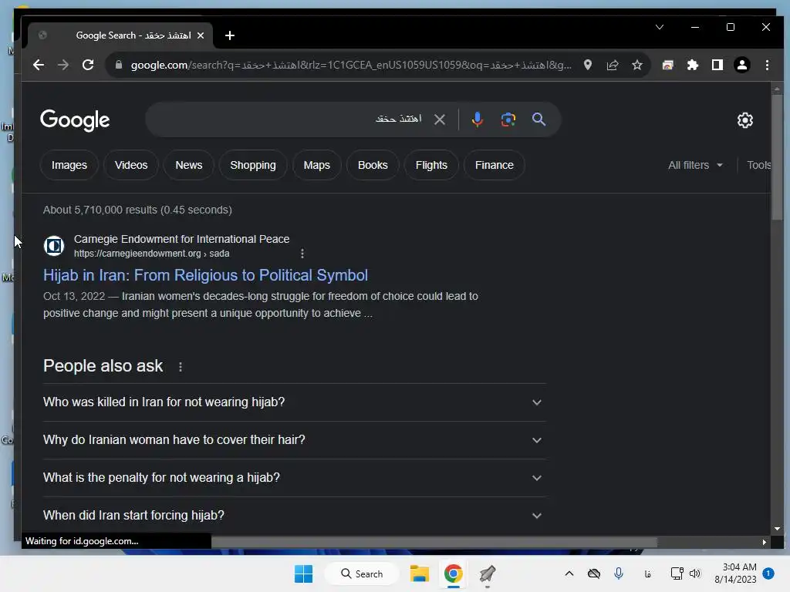Open the Extensions puzzle icon

coord(693,65)
